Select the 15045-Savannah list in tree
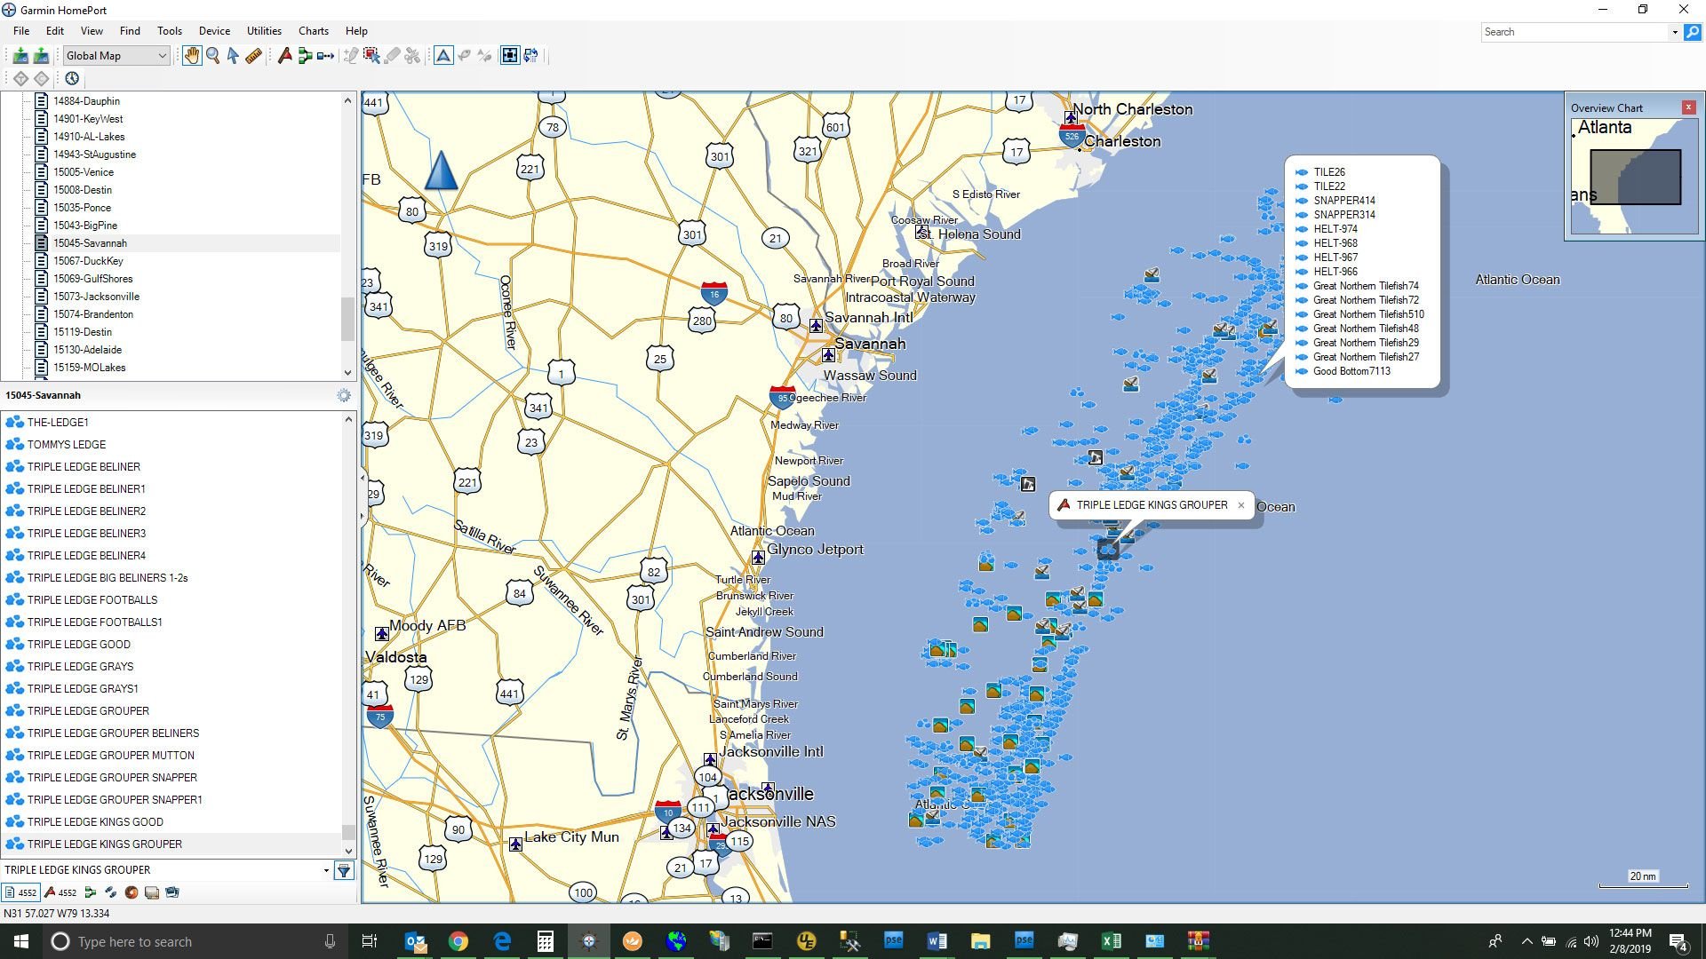The image size is (1706, 959). click(x=90, y=243)
